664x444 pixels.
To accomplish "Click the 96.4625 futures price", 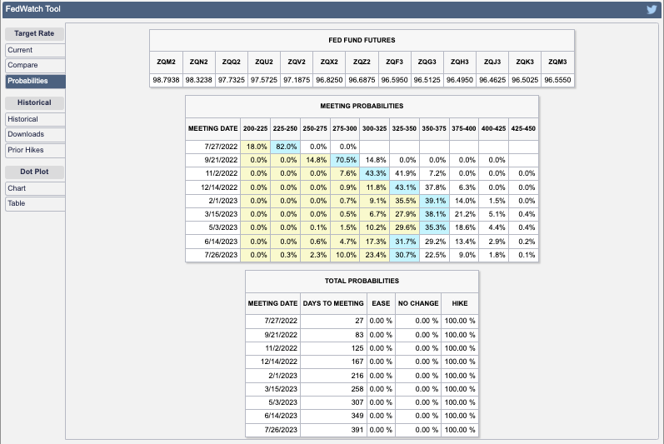I will coord(492,80).
